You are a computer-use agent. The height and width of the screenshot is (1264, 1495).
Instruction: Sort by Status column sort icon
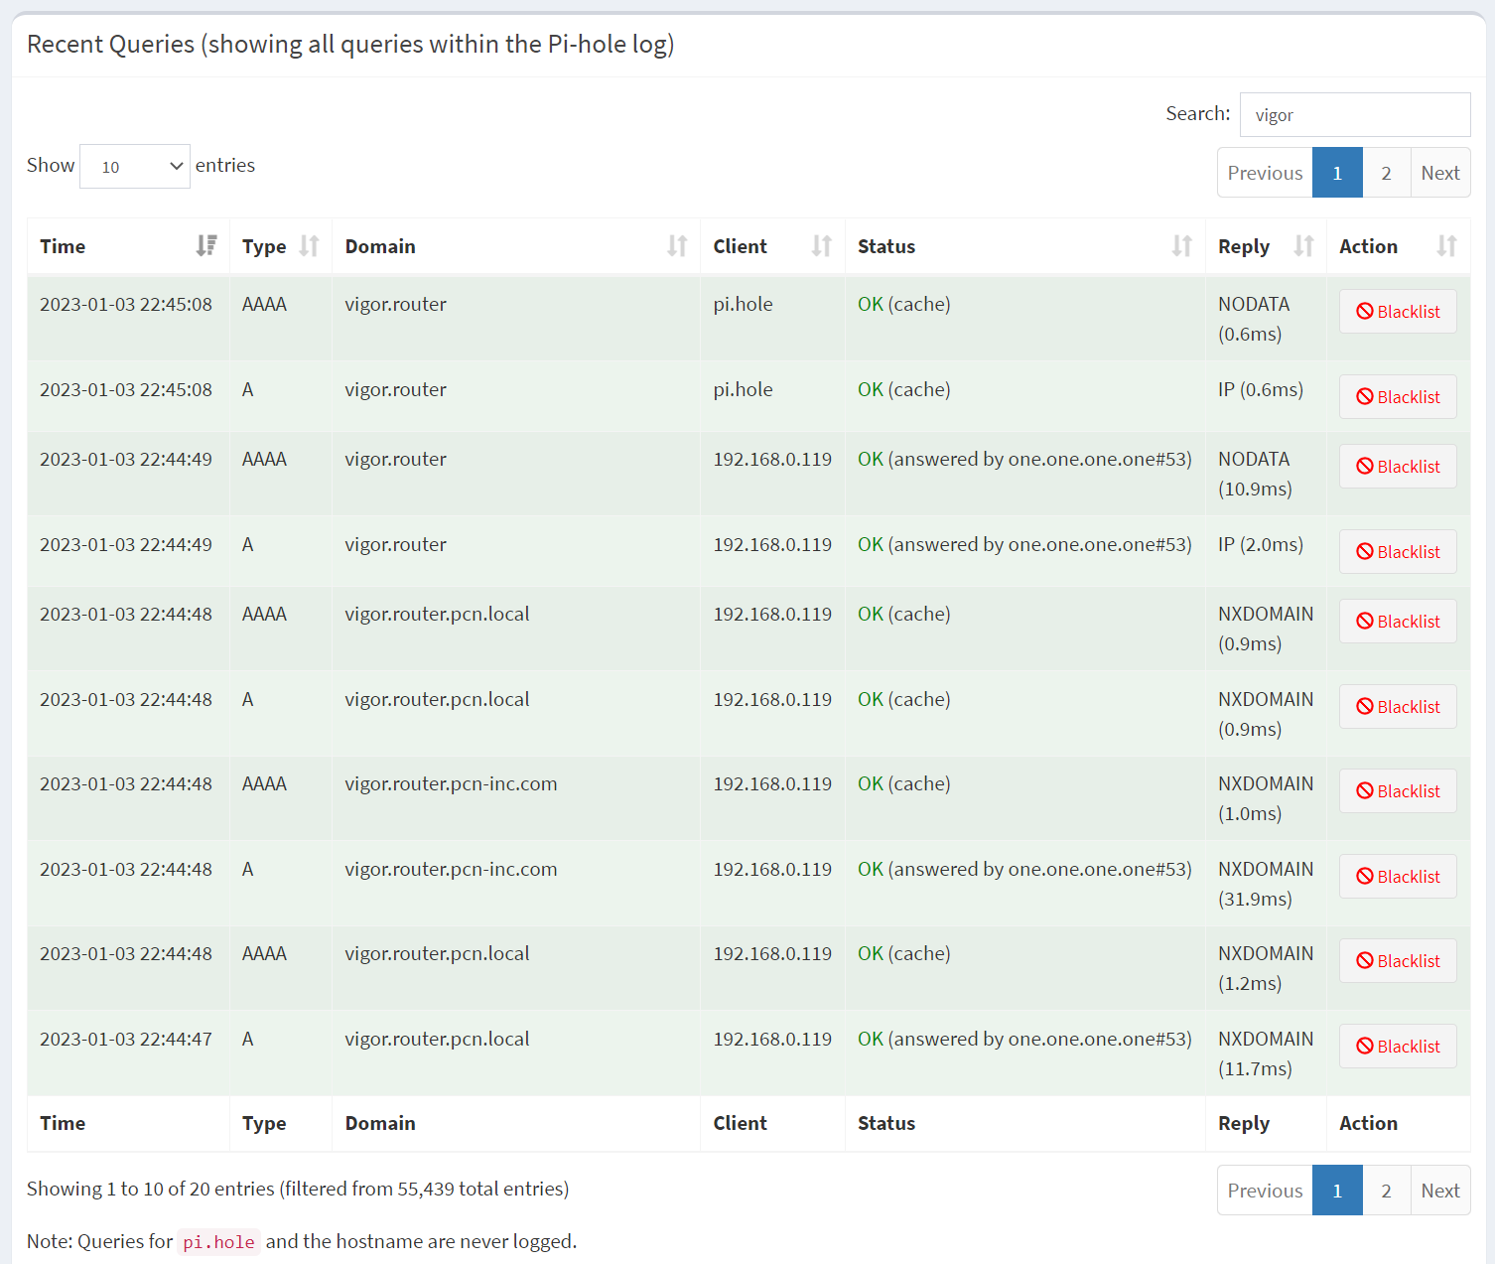[x=1182, y=246]
